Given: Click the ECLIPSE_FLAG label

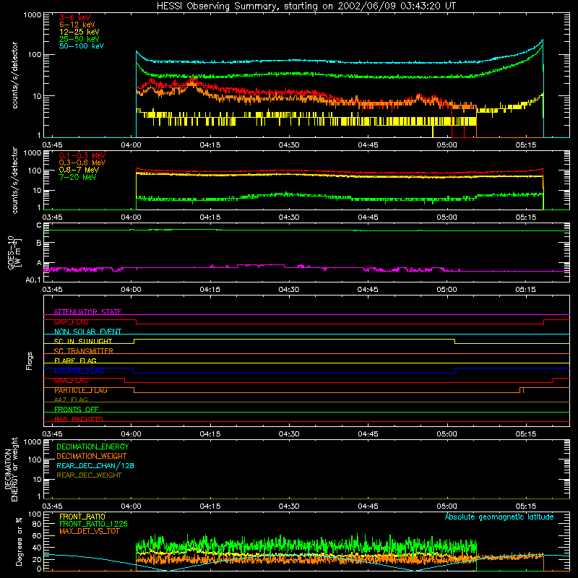Looking at the screenshot, I should pos(79,371).
